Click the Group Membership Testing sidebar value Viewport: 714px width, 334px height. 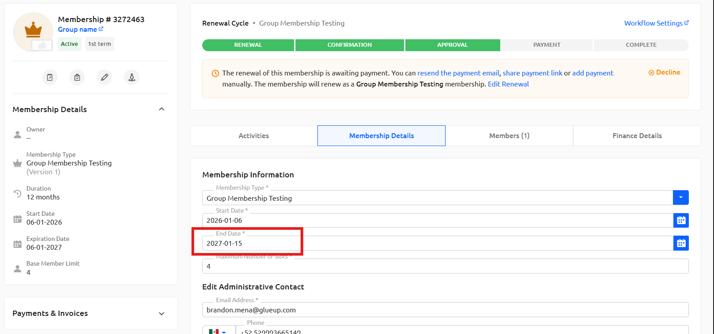click(69, 163)
